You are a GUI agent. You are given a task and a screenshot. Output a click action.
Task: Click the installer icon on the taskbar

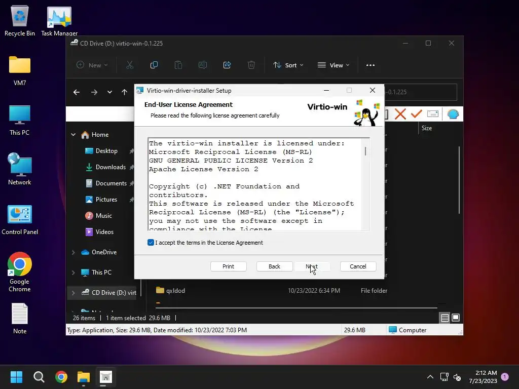point(106,377)
